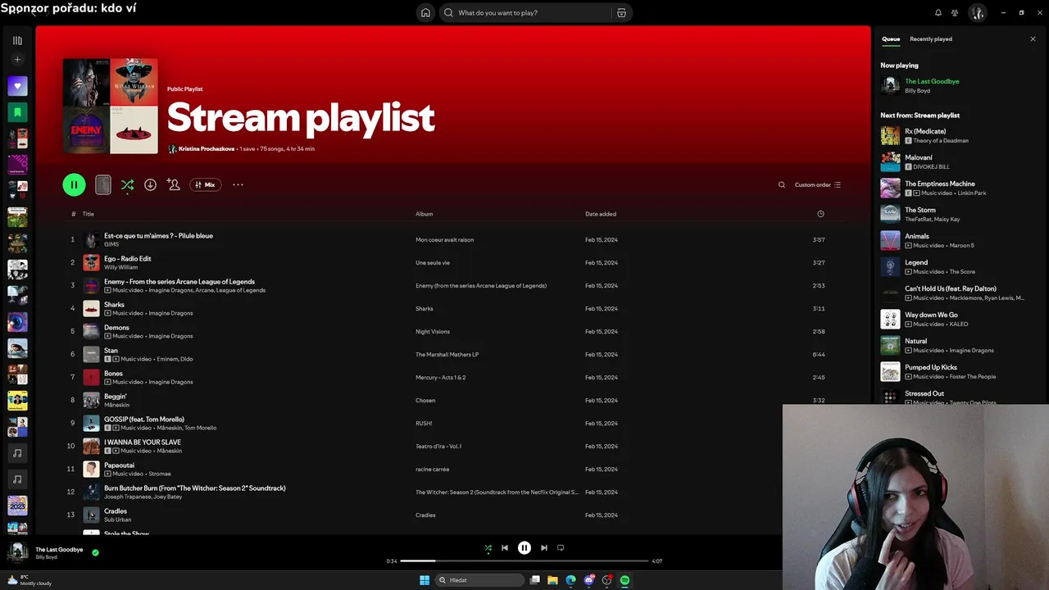Toggle shuffle in bottom player bar
This screenshot has width=1049, height=590.
pyautogui.click(x=488, y=548)
